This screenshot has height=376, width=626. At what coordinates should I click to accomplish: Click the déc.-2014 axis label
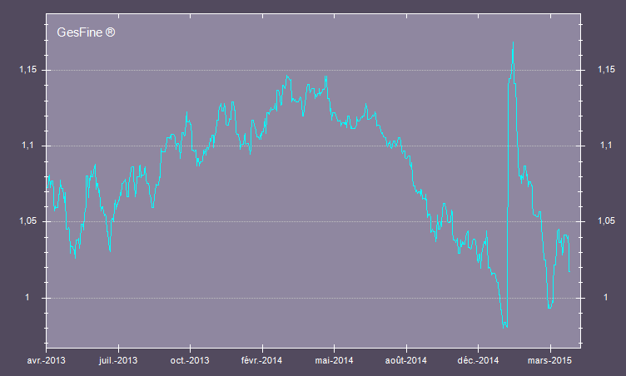[478, 360]
